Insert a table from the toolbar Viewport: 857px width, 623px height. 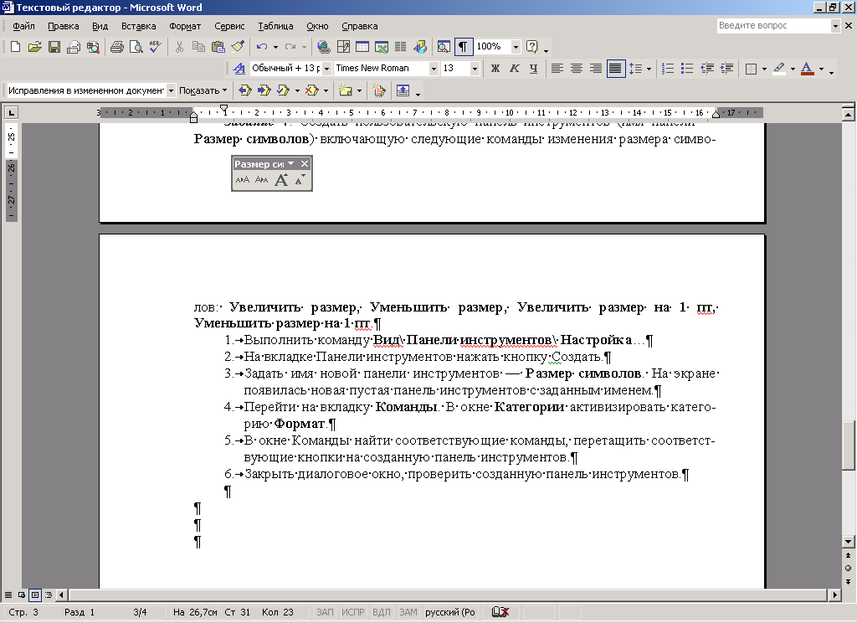point(362,47)
